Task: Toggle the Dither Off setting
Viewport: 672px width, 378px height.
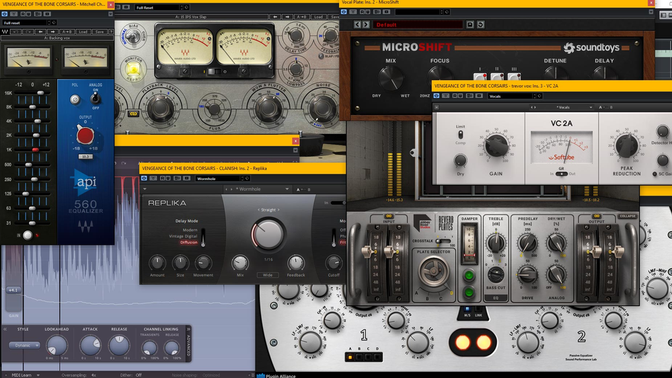Action: click(x=139, y=375)
